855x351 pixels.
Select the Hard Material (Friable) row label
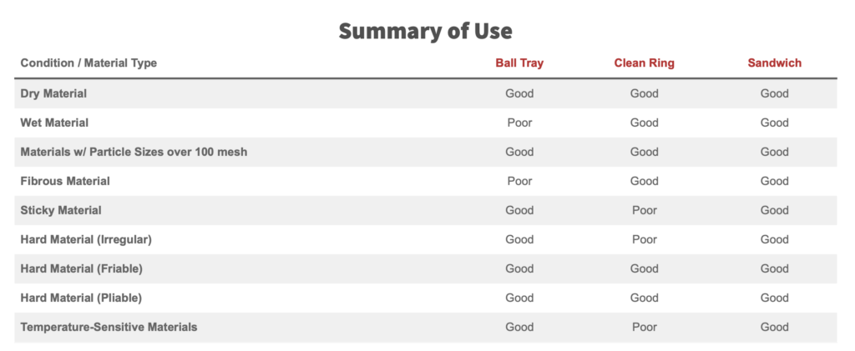click(82, 268)
